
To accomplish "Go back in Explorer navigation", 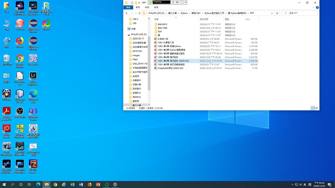I will pos(127,13).
